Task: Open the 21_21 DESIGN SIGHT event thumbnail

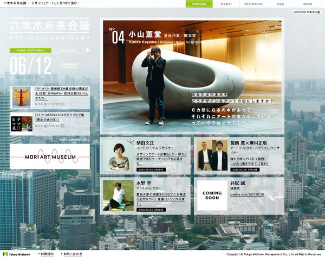Action: (x=22, y=122)
